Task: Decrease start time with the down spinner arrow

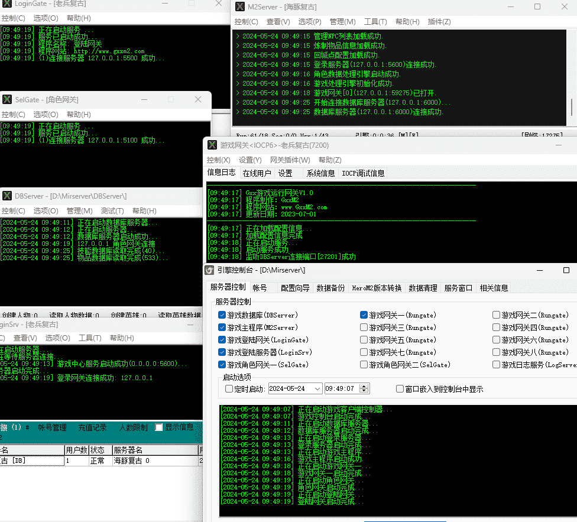Action: click(x=364, y=391)
